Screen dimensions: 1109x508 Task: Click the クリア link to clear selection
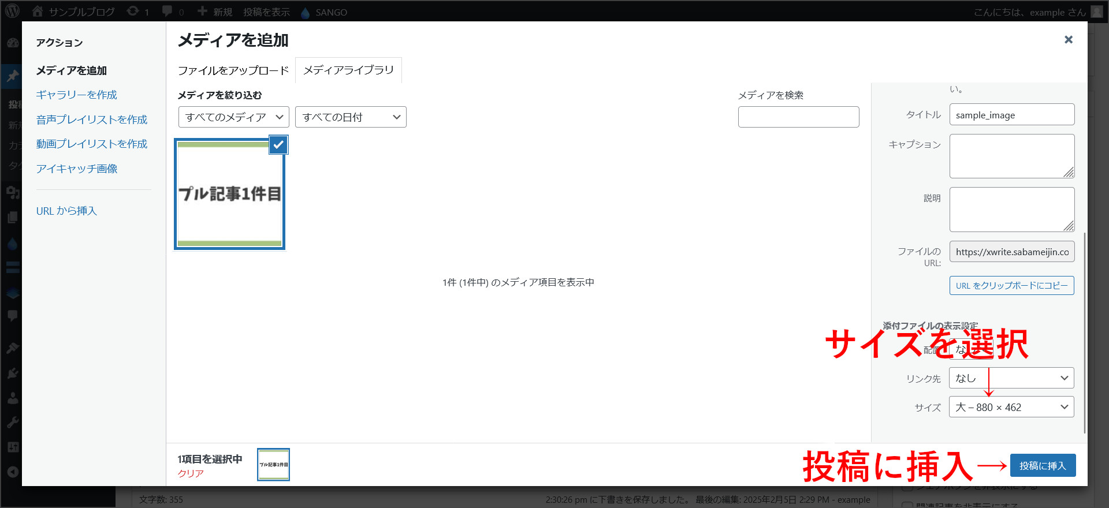(191, 473)
